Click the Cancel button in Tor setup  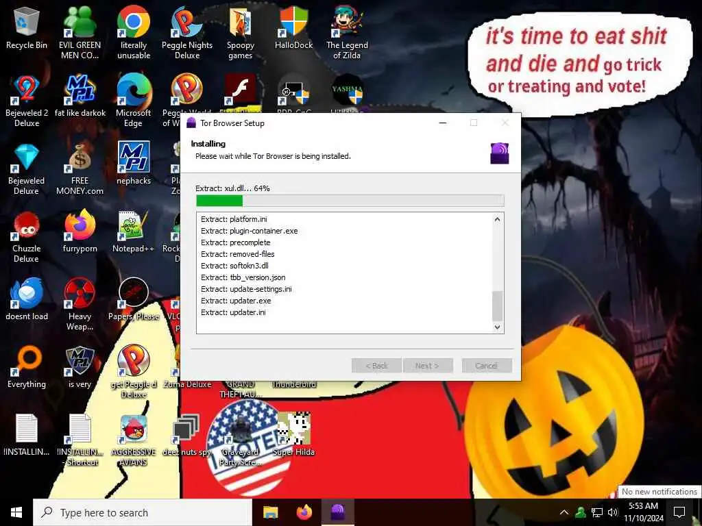point(487,366)
